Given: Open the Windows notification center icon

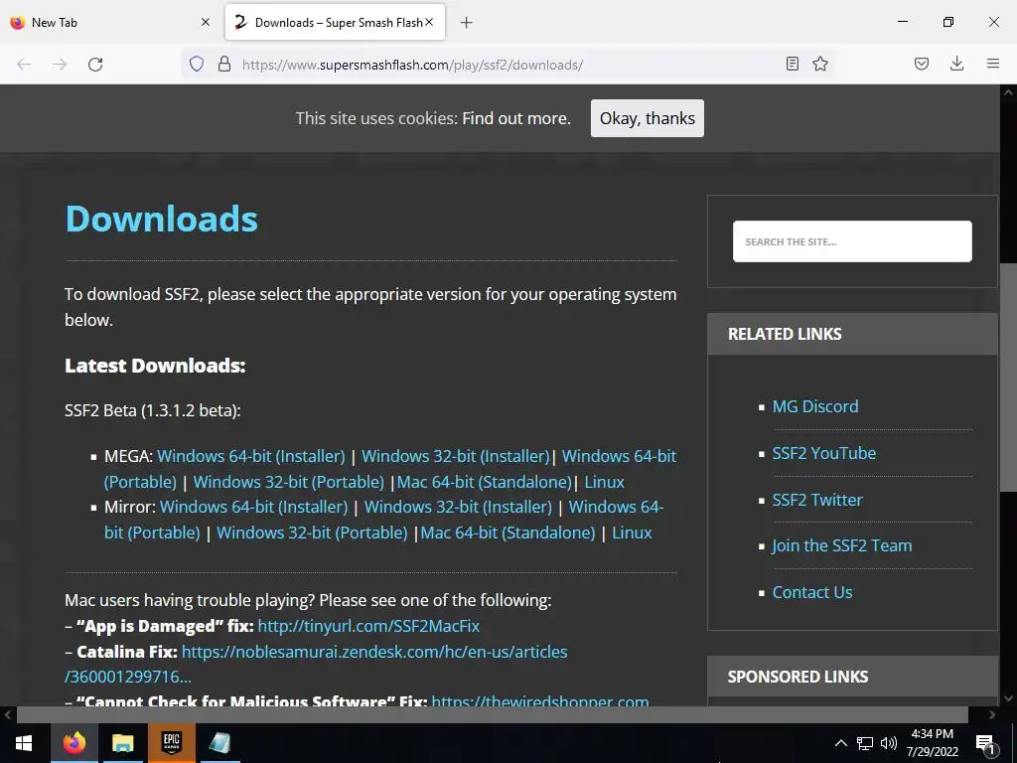Looking at the screenshot, I should coord(984,743).
